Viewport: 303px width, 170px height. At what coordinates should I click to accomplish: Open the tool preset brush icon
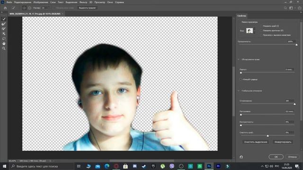coord(14,8)
